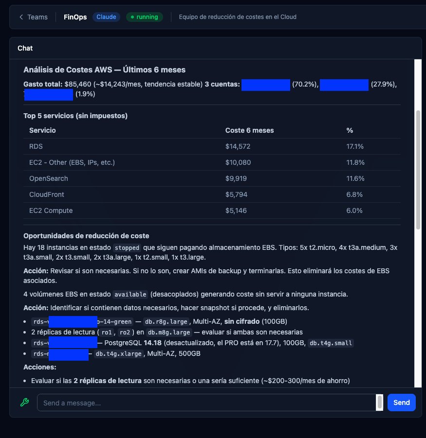The image size is (426, 438).
Task: Click the $14,572 cost cell
Action: click(x=238, y=146)
